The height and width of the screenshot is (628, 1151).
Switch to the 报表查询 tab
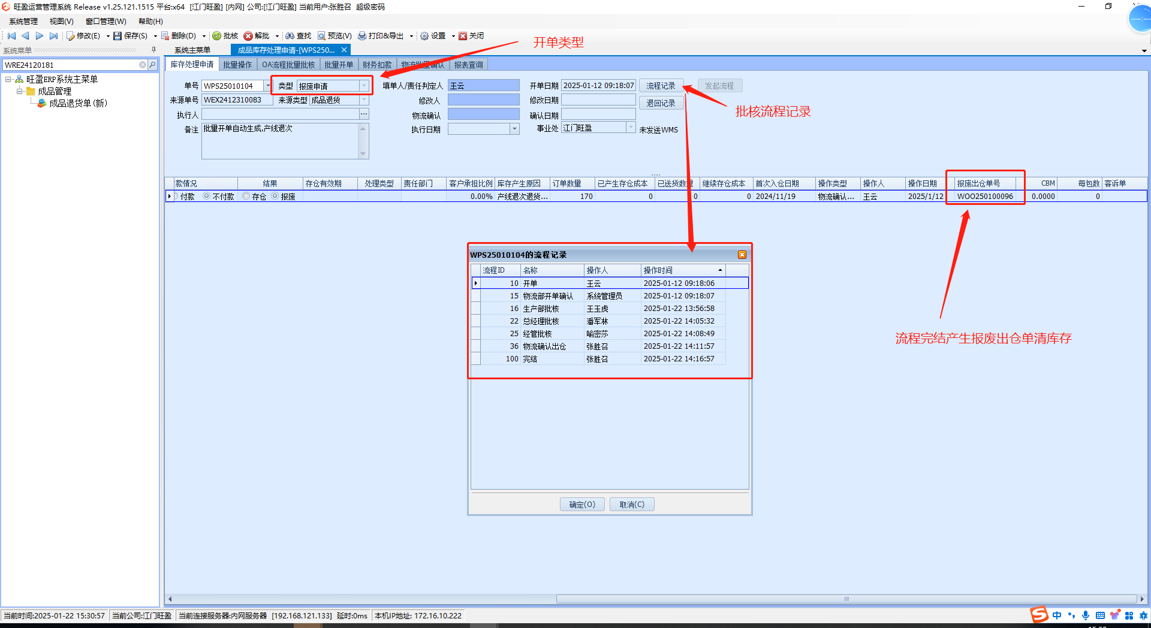468,65
